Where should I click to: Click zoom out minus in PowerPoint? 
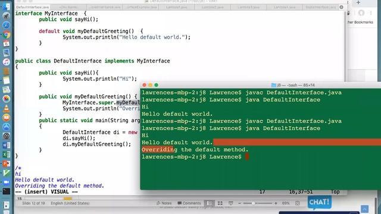(x=239, y=203)
